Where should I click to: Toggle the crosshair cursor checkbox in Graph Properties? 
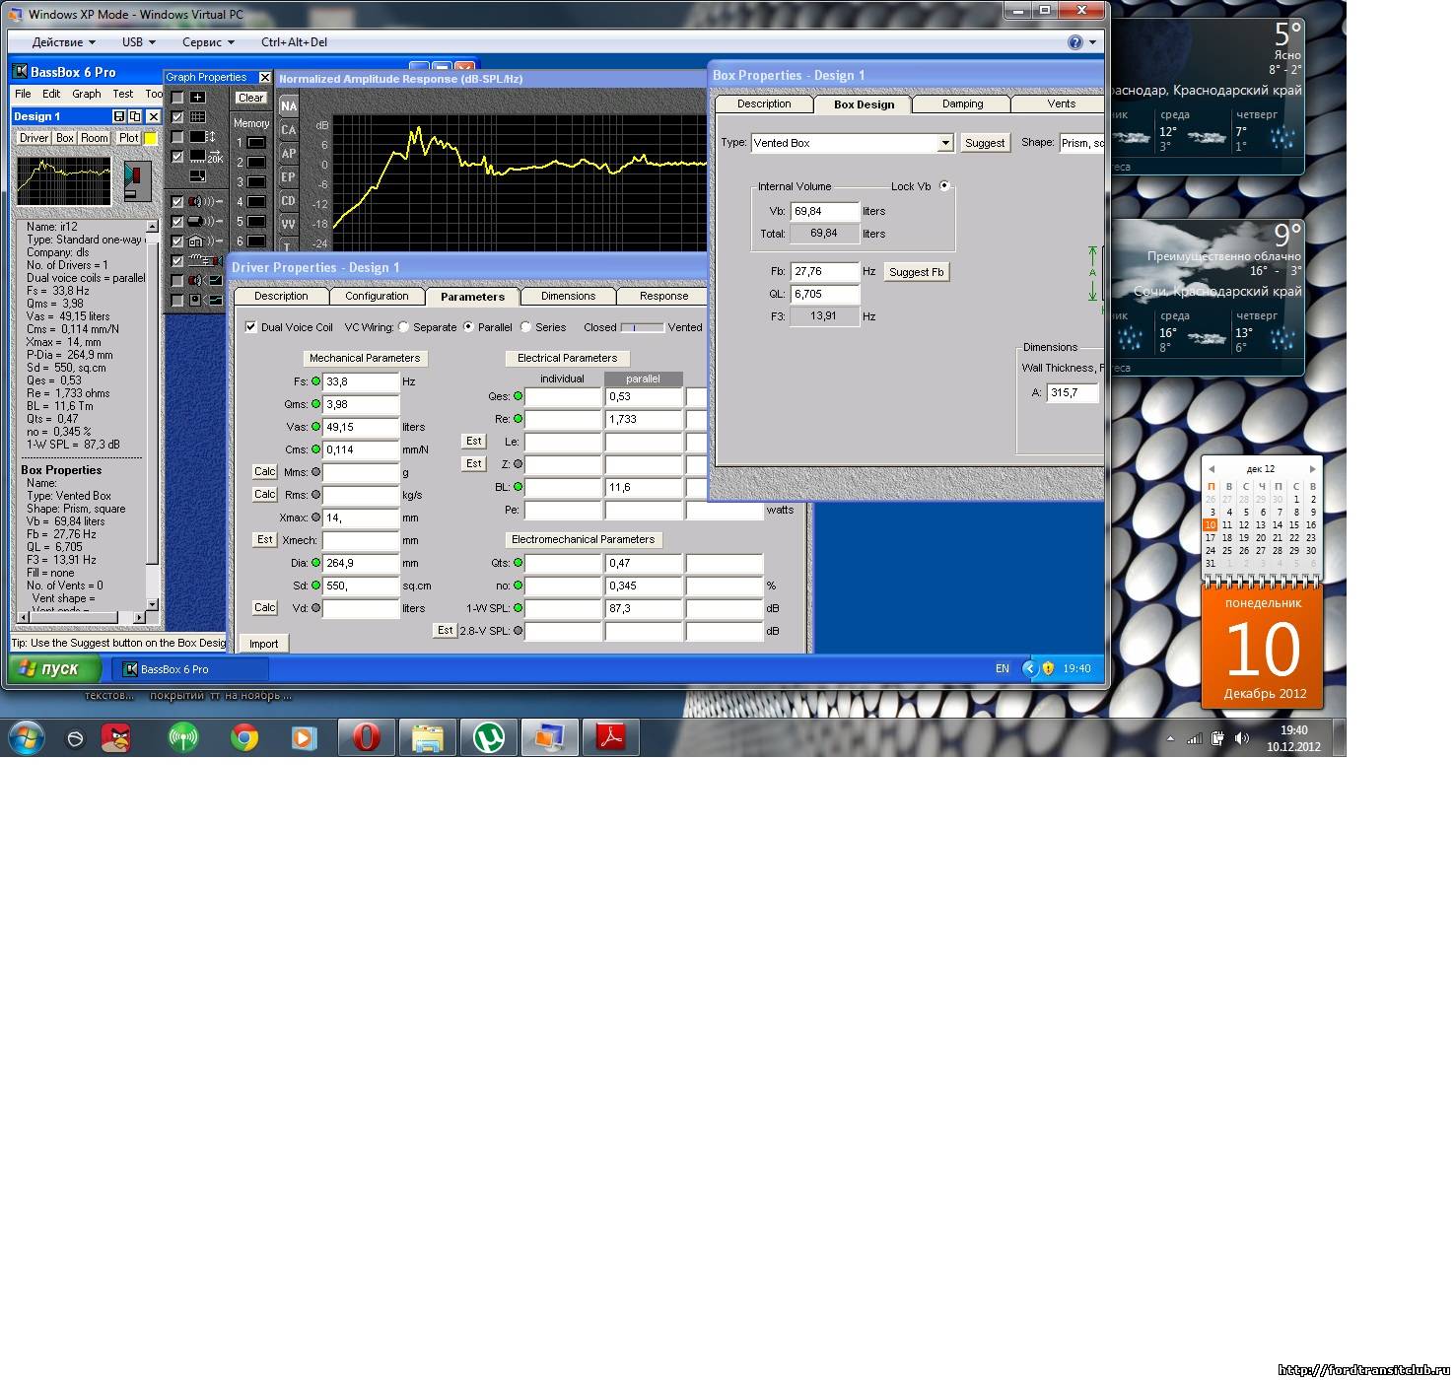point(177,98)
